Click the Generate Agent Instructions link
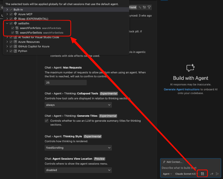This screenshot has width=223, height=179. pyautogui.click(x=181, y=89)
